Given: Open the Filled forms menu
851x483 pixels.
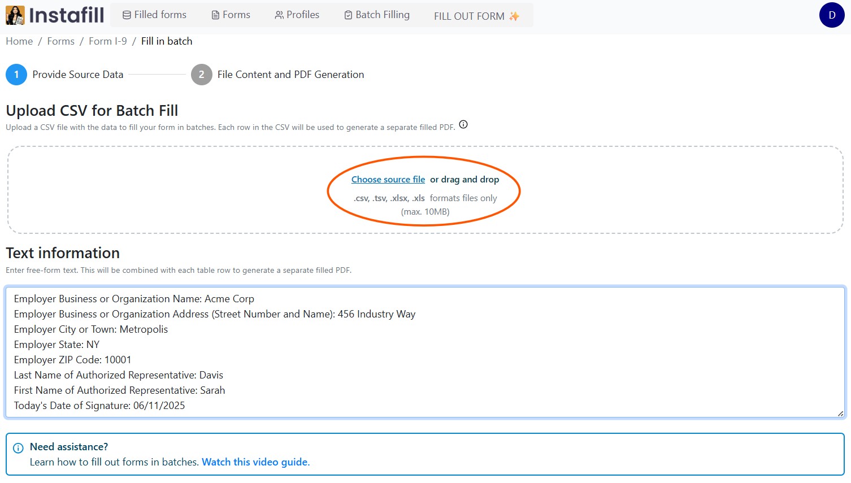Looking at the screenshot, I should 154,15.
